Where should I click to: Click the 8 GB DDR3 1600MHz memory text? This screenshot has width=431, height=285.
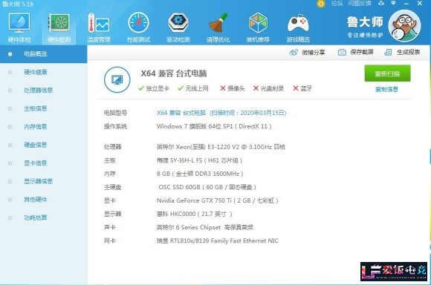200,174
